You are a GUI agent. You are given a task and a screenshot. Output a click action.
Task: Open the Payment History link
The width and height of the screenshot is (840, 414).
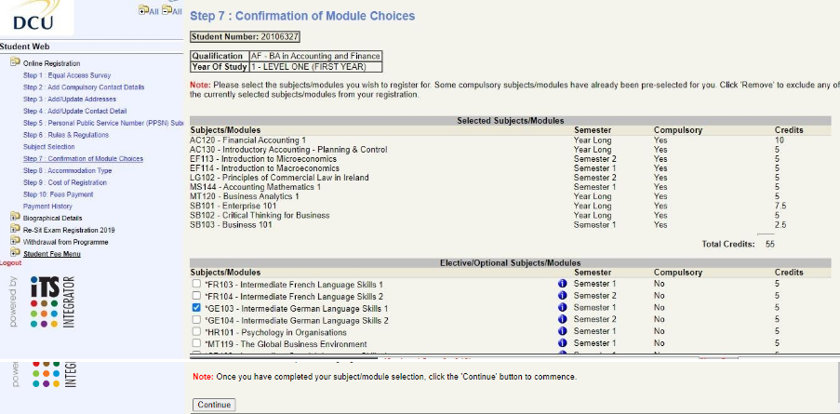47,207
